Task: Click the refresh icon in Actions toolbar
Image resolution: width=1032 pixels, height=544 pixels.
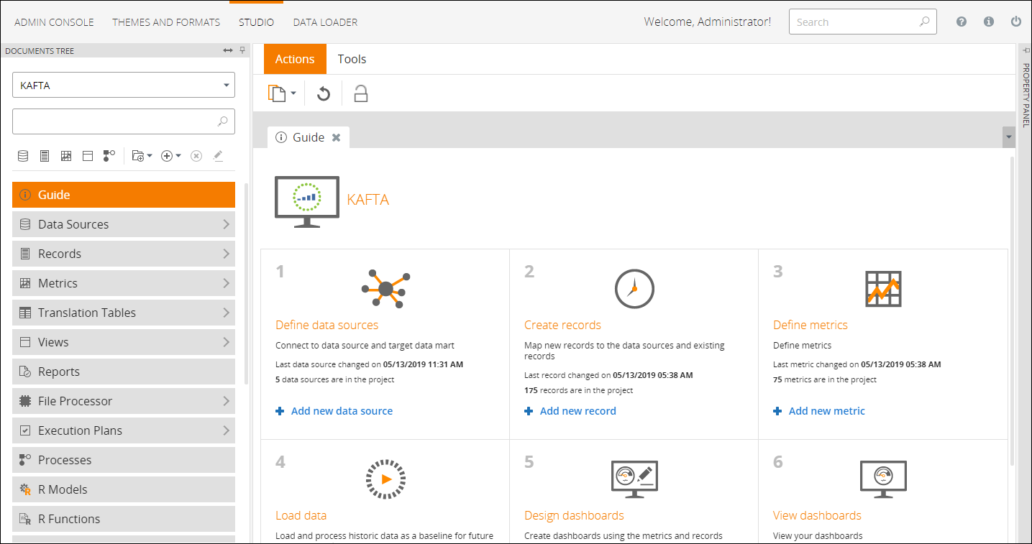Action: pyautogui.click(x=324, y=94)
